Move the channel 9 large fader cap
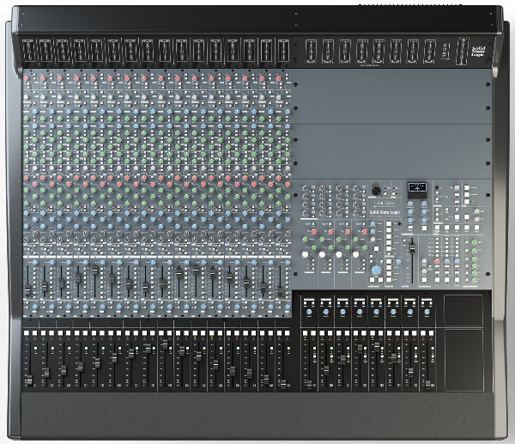The height and width of the screenshot is (444, 515). pos(165,344)
